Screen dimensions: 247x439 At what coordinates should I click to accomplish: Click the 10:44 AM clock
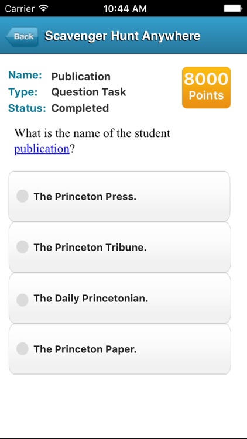click(x=125, y=9)
